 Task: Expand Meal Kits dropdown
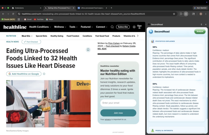pyautogui.click(x=27, y=36)
